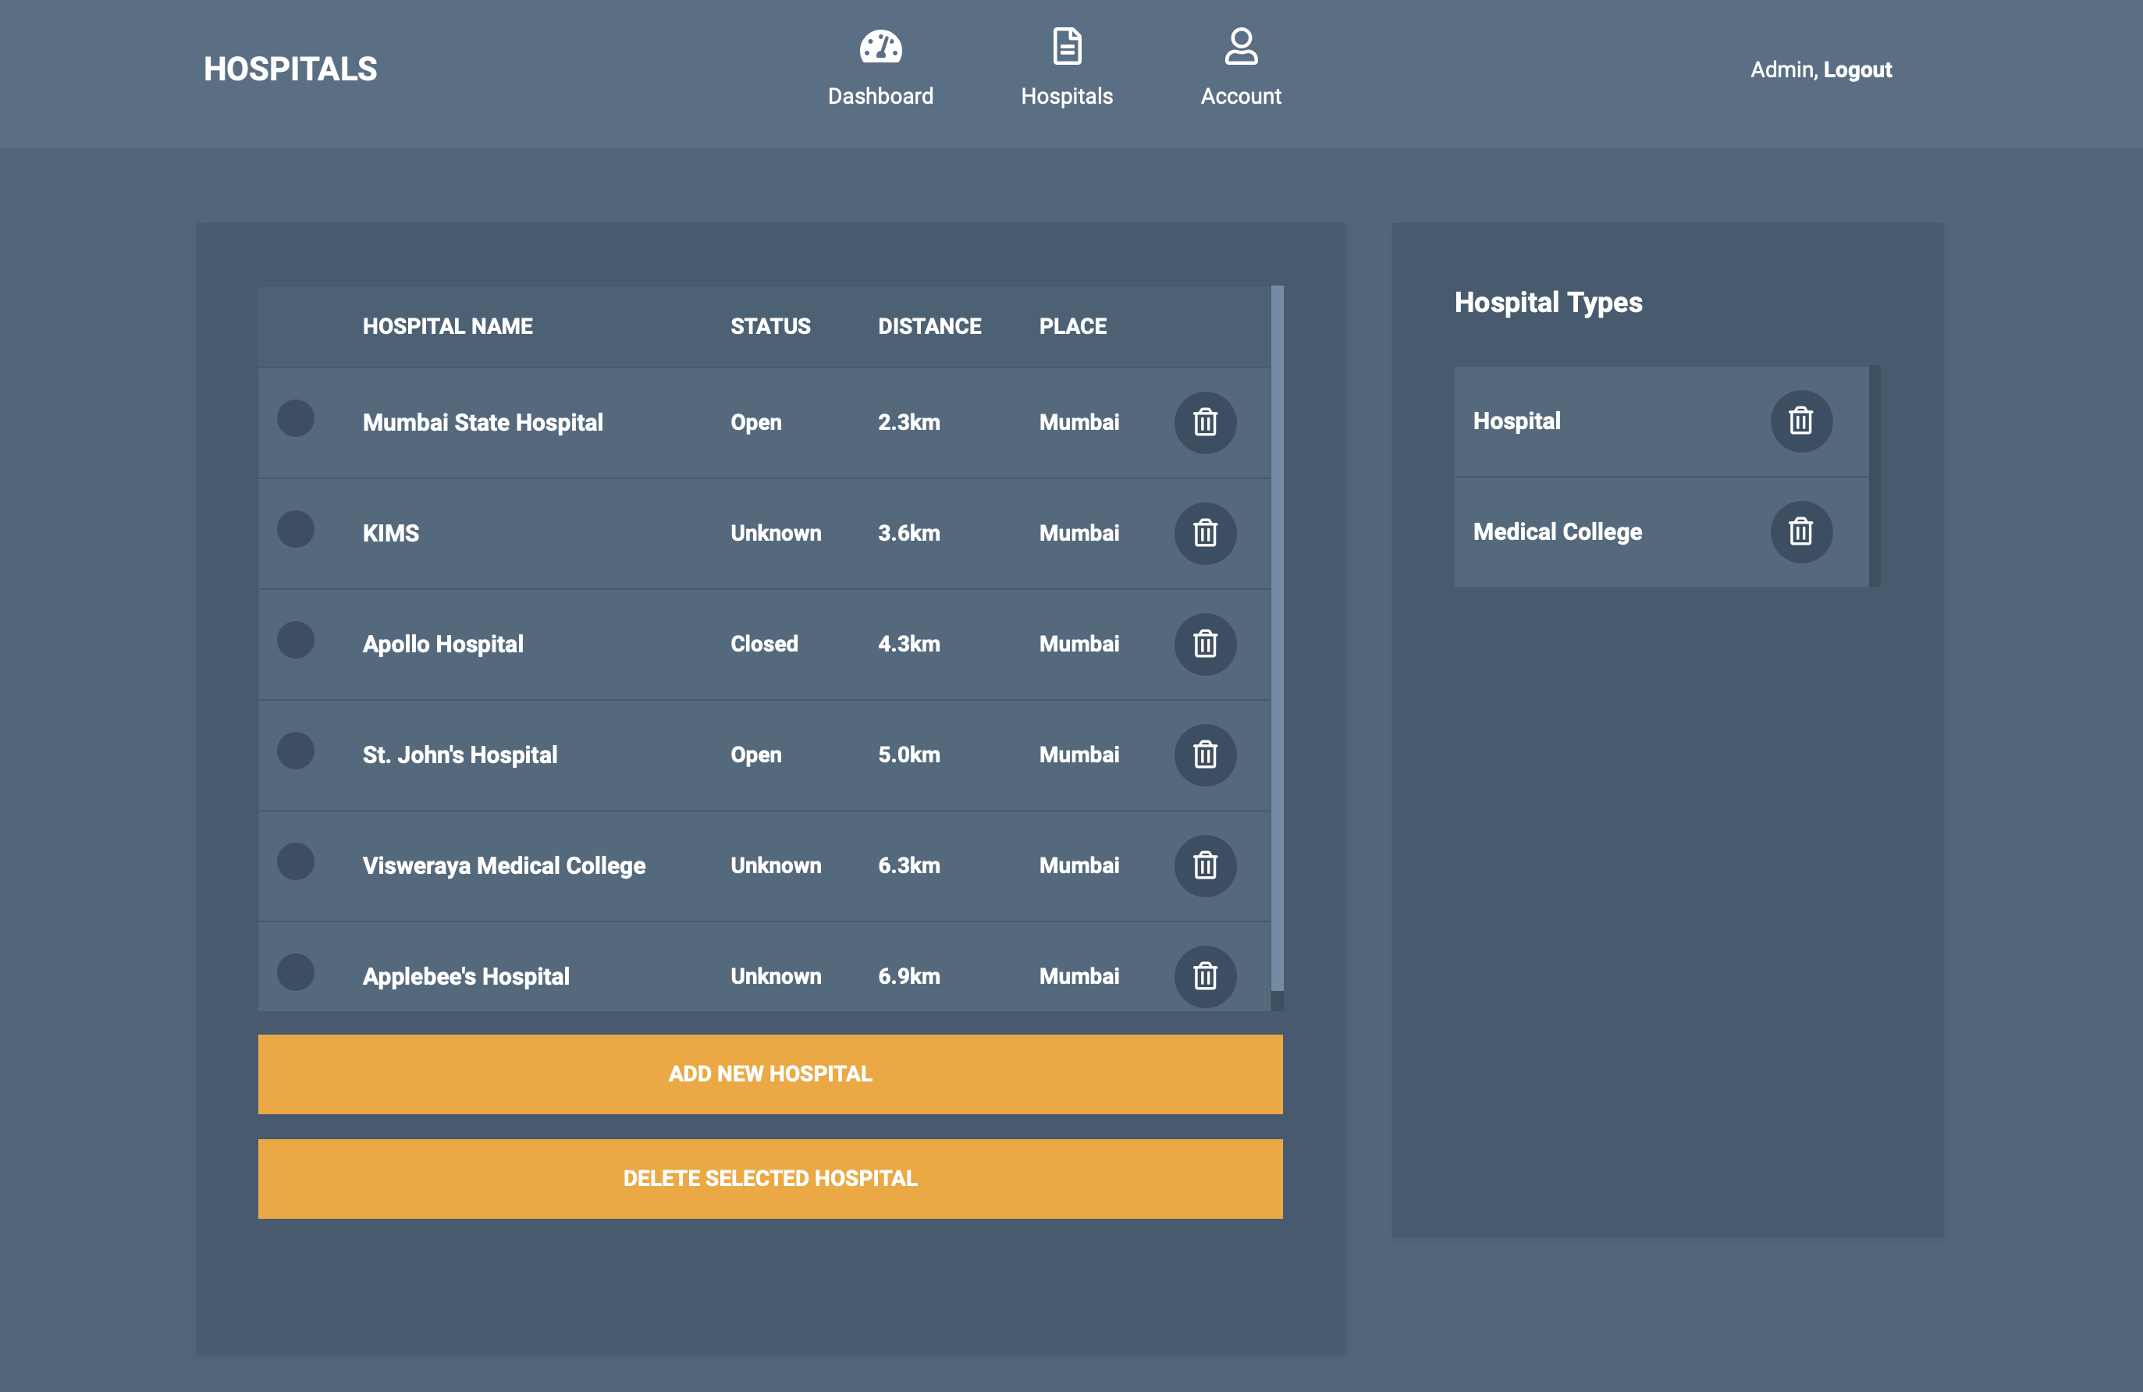Click the Logout link
The width and height of the screenshot is (2143, 1392).
(x=1857, y=69)
